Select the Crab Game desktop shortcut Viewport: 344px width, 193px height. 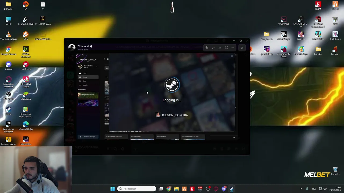pos(335,36)
